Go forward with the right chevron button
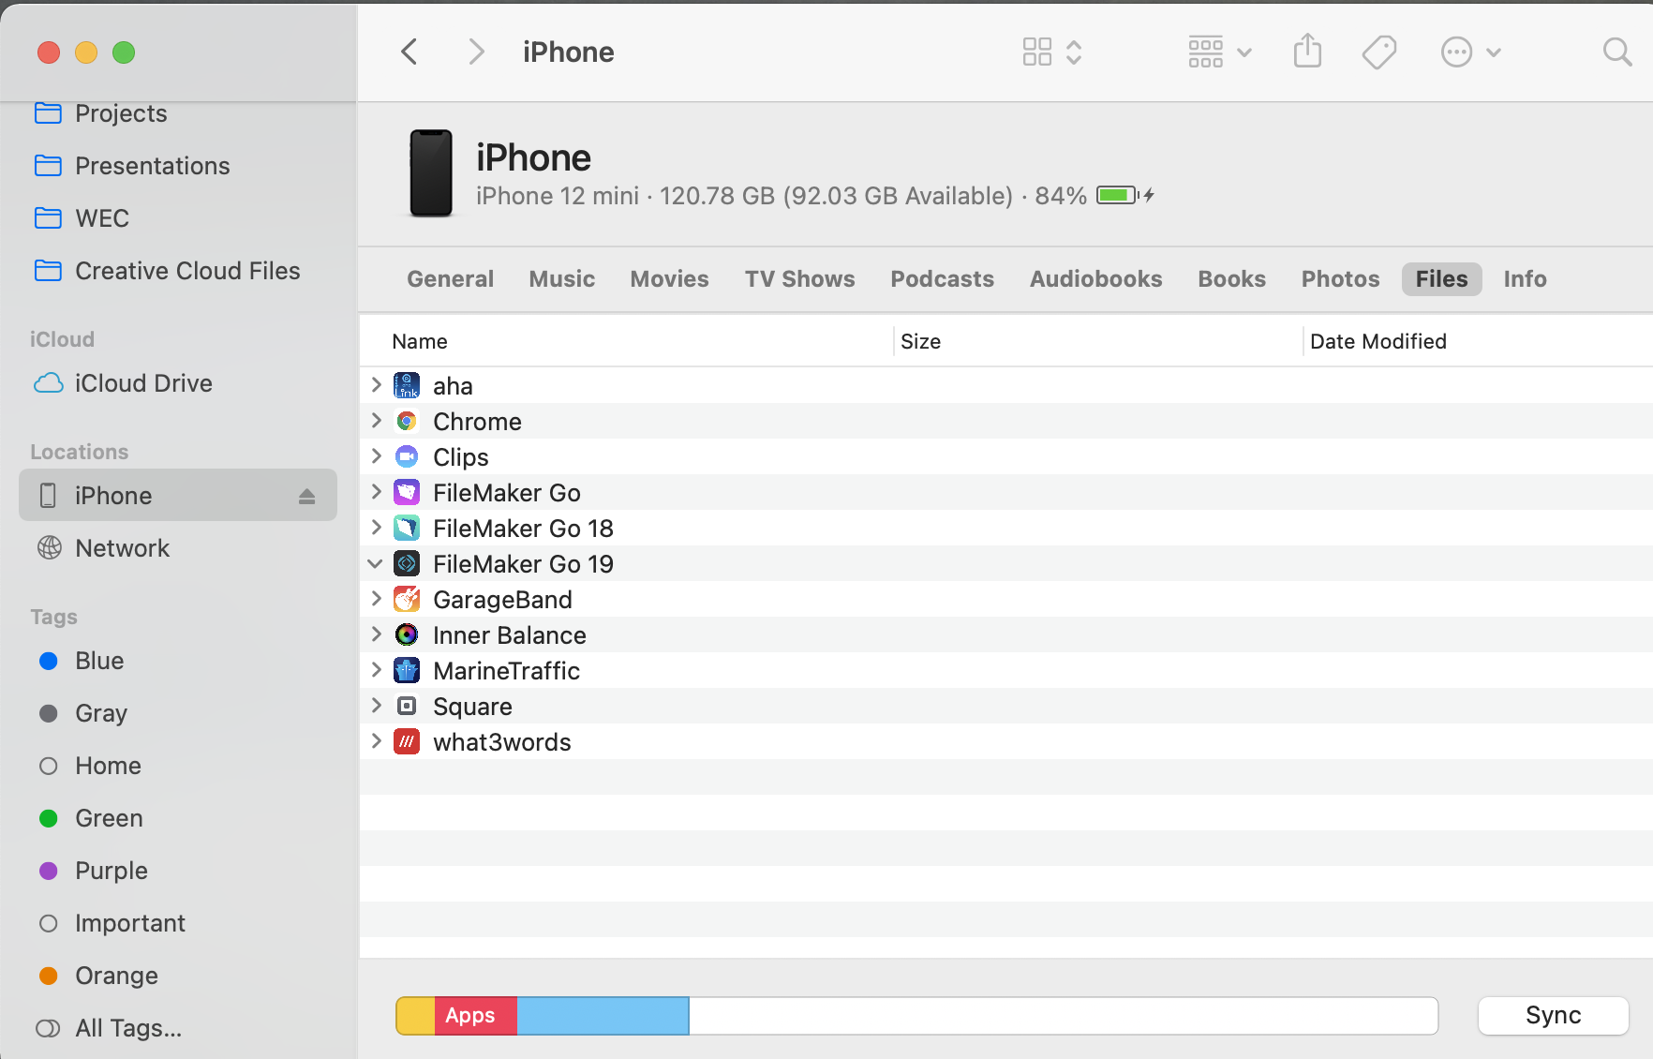This screenshot has width=1653, height=1059. pyautogui.click(x=476, y=52)
